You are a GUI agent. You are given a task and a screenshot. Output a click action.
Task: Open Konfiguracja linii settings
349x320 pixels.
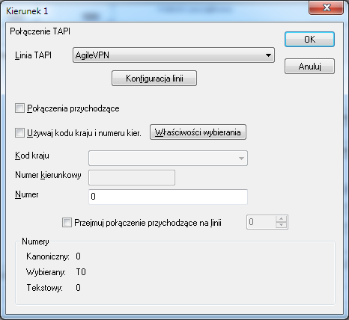(x=154, y=79)
